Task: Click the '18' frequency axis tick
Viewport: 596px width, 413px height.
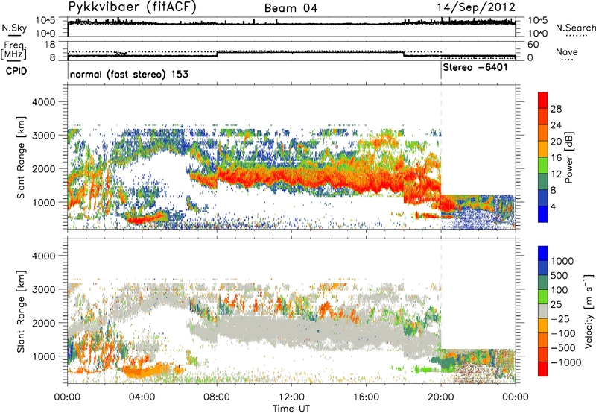Action: click(x=50, y=45)
